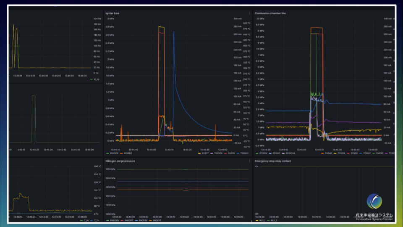Open the Combustion chamber line title dropdown
Screen dimensions: 403x227
(270, 13)
